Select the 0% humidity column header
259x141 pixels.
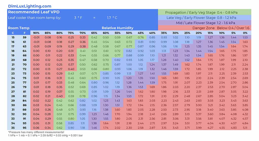pyautogui.click(x=245, y=33)
